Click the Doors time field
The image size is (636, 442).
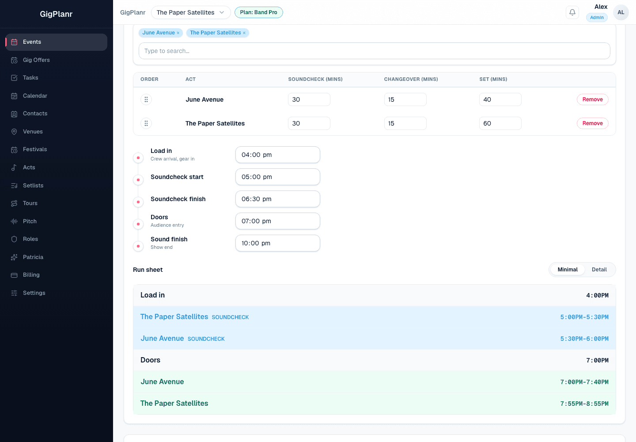click(x=278, y=221)
